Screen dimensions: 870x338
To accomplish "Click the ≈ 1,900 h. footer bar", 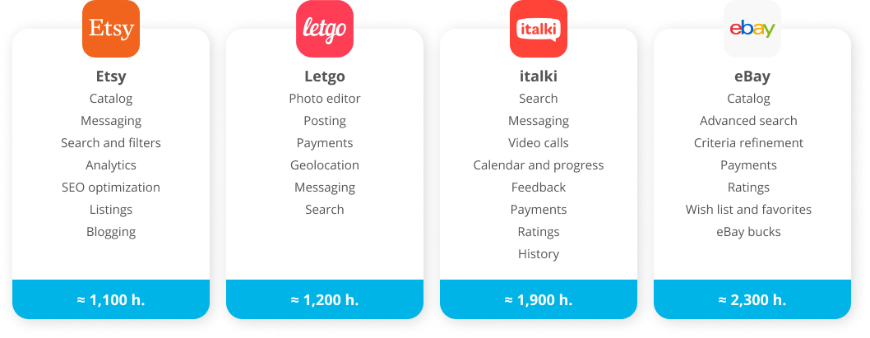I will pos(539,299).
